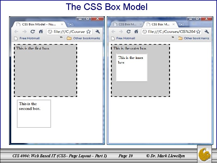This screenshot has width=217, height=163.
Task: Click 'This is the second box.' text
Action: tap(30, 106)
